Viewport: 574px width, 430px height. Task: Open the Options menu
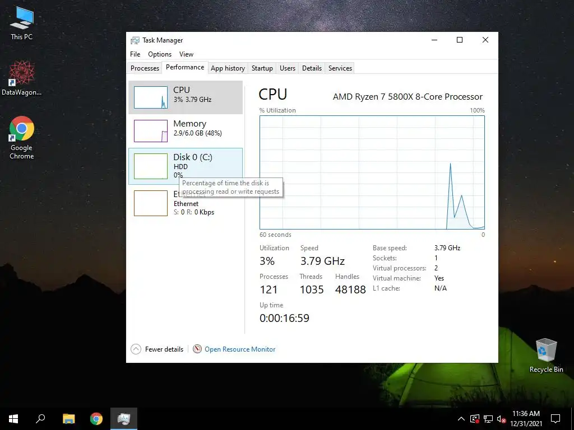160,54
